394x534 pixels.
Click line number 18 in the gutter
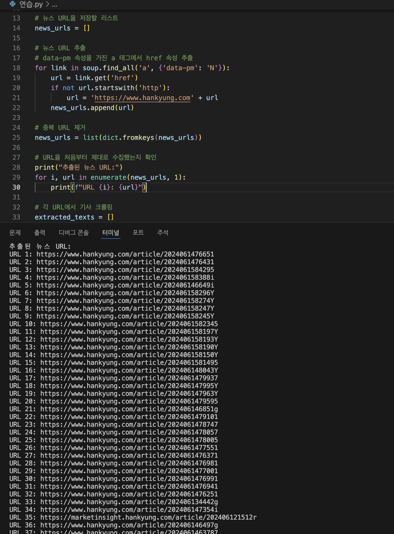16,68
